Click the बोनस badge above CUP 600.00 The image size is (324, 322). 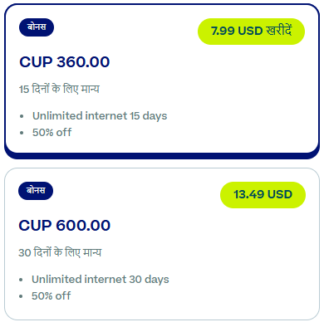(36, 191)
